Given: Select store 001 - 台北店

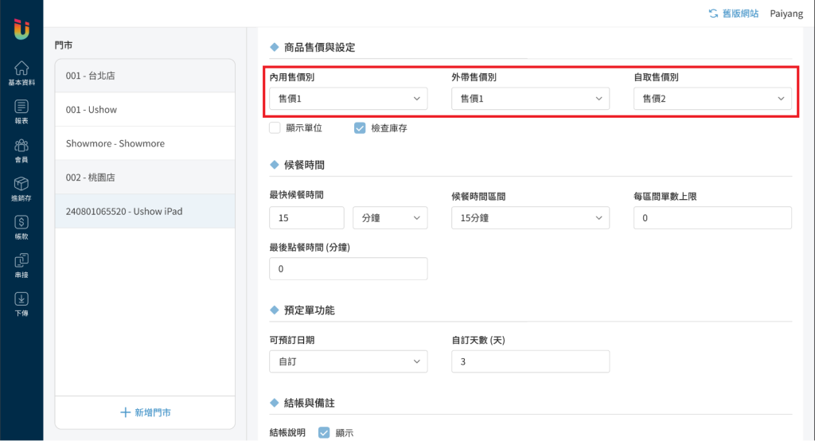Looking at the screenshot, I should click(145, 76).
